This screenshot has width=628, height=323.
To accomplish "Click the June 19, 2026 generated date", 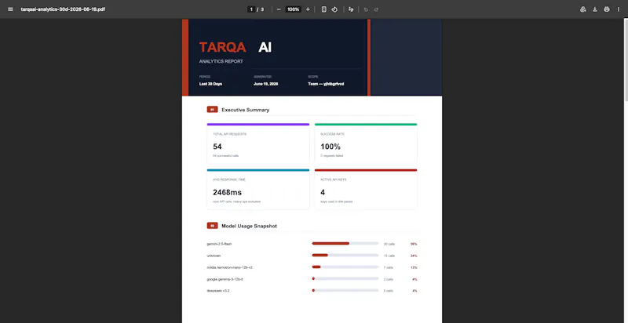I will [266, 84].
